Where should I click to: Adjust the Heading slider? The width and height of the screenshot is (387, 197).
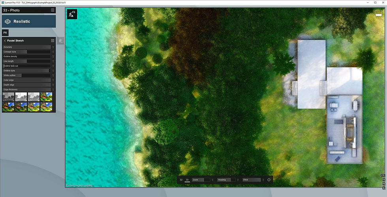coord(226,180)
